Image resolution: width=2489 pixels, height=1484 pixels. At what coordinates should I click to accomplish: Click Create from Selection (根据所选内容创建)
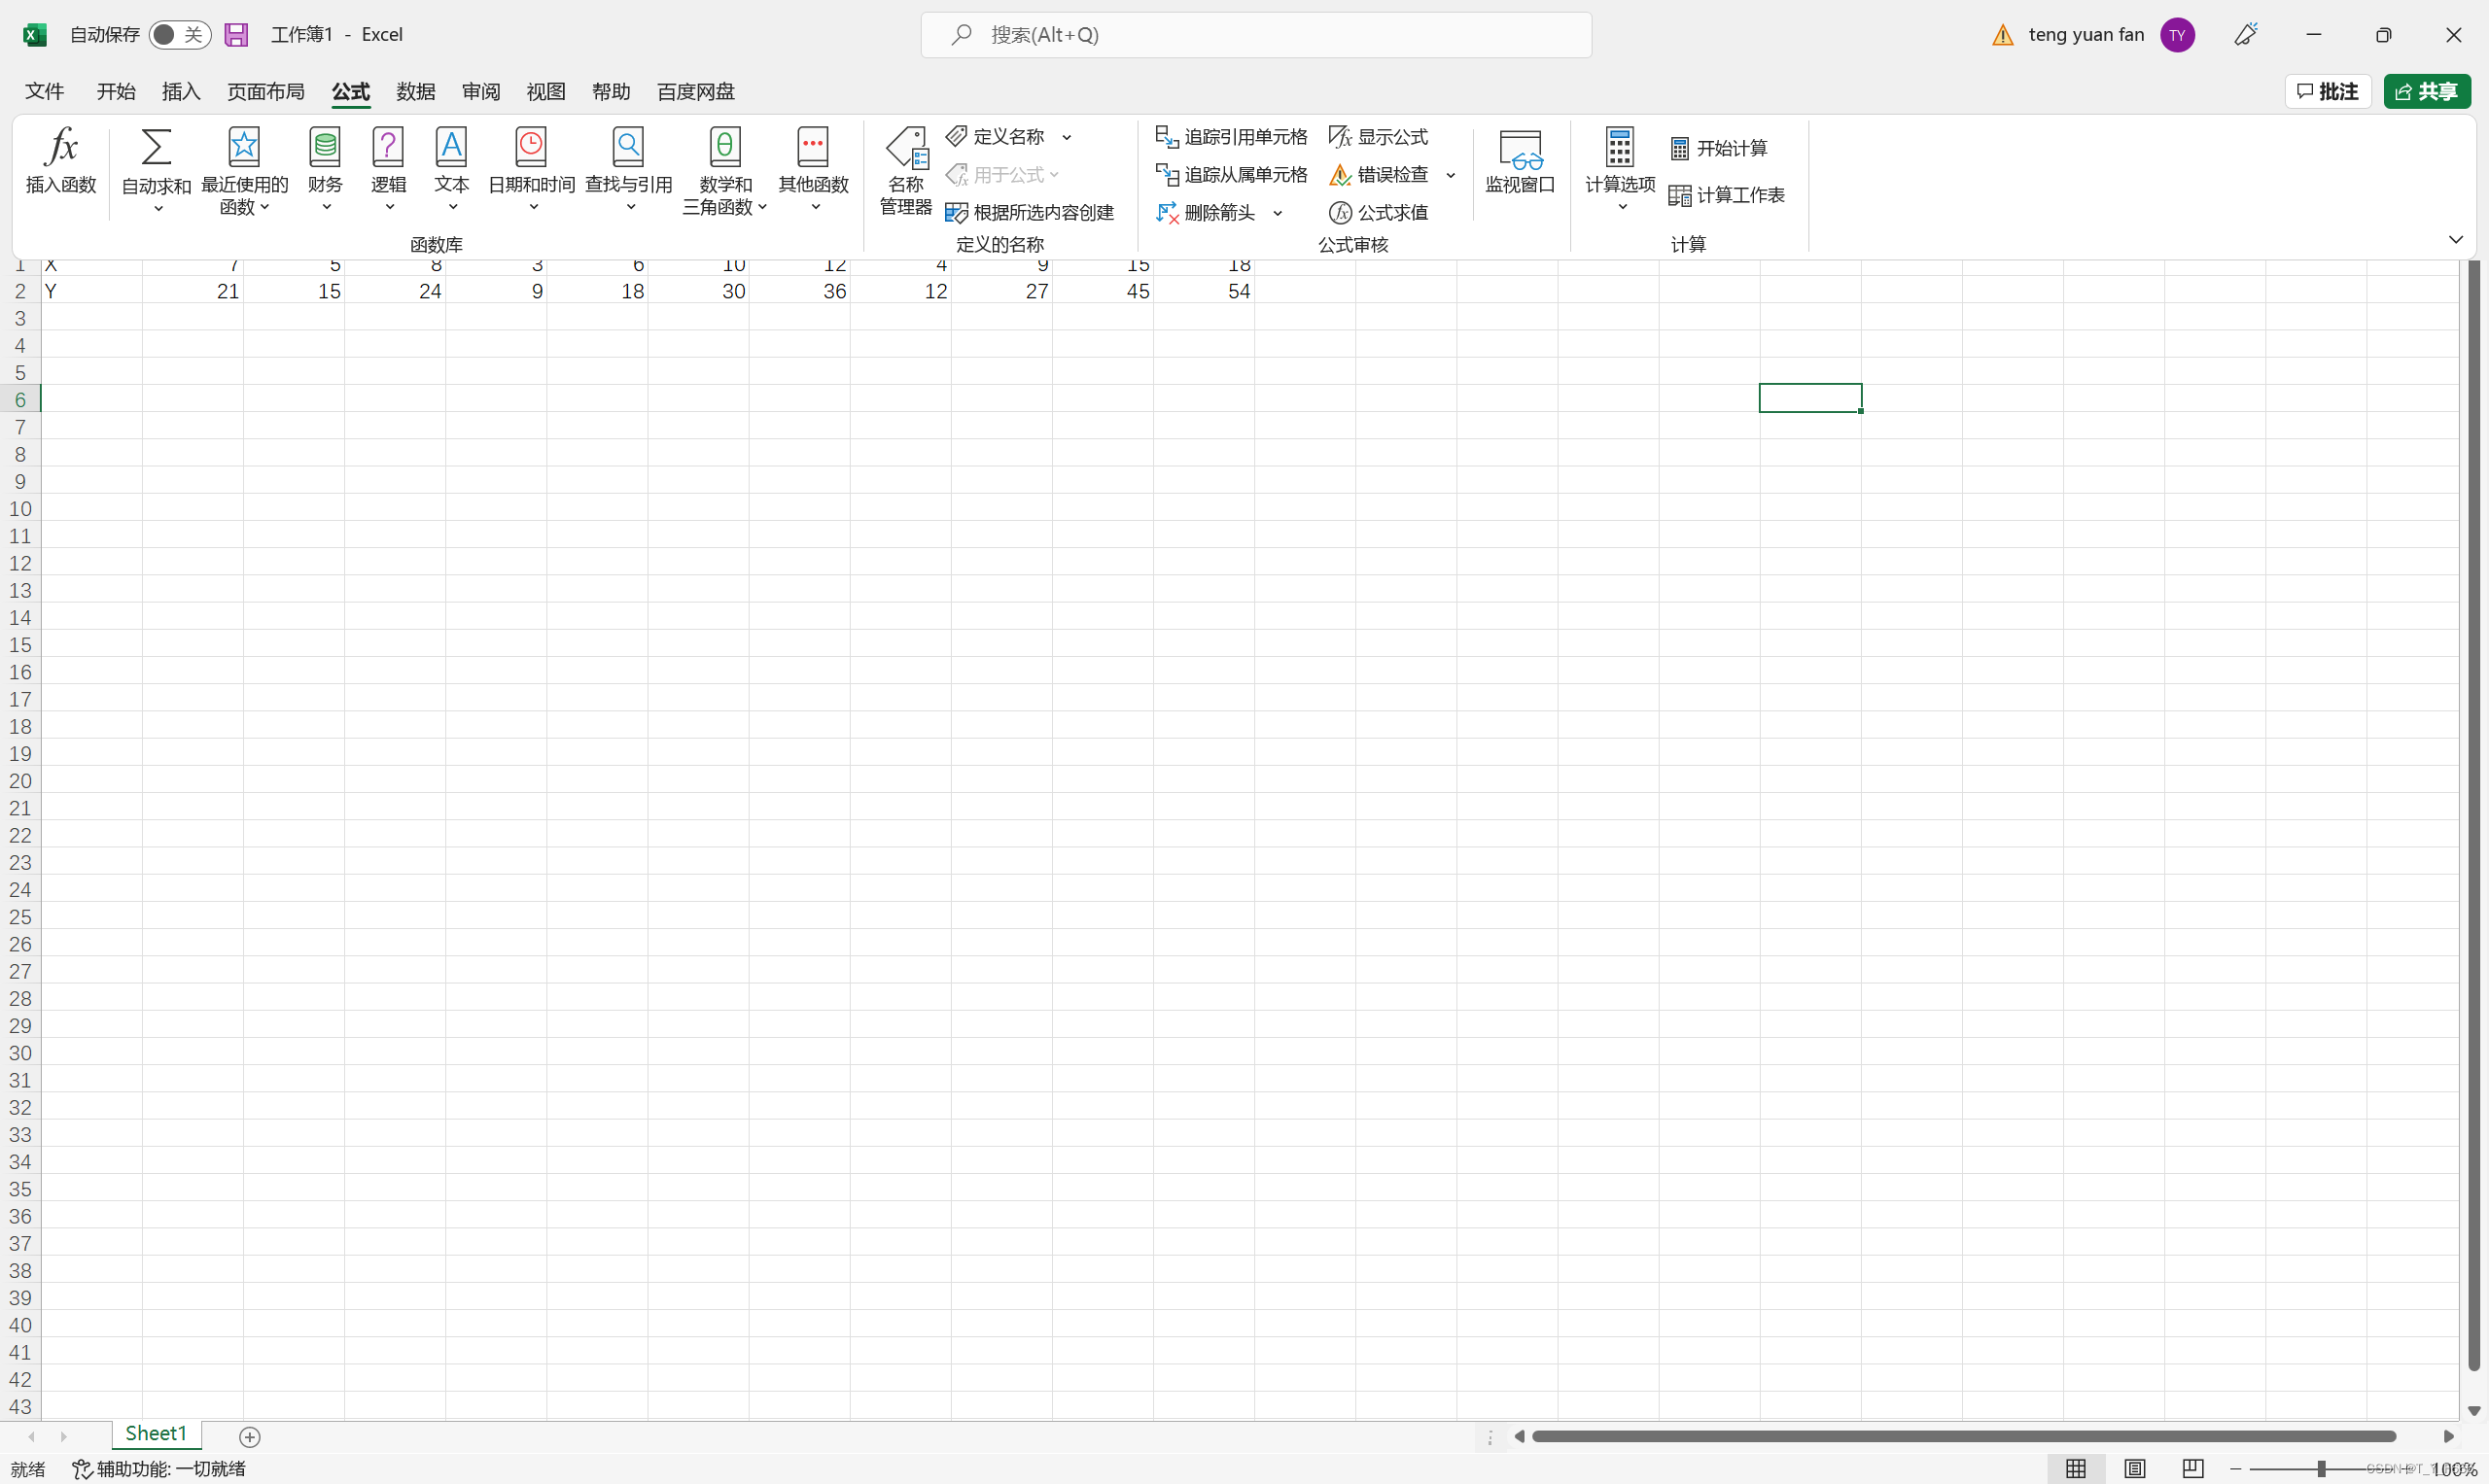coord(1030,212)
